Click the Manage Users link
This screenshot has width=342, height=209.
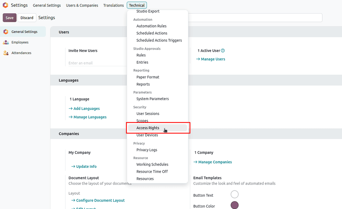pyautogui.click(x=210, y=59)
